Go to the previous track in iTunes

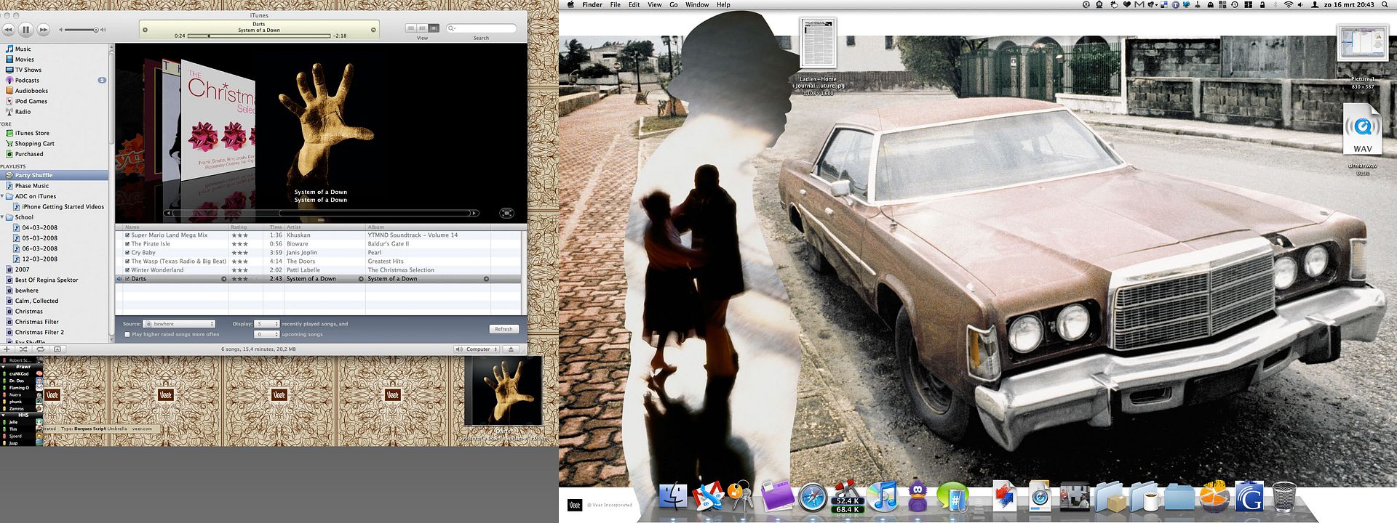[x=8, y=30]
